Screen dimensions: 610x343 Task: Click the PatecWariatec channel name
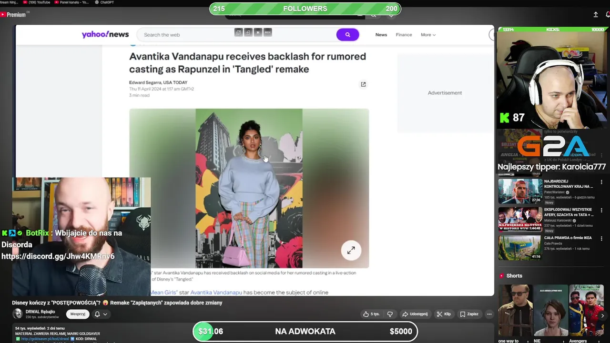click(555, 192)
